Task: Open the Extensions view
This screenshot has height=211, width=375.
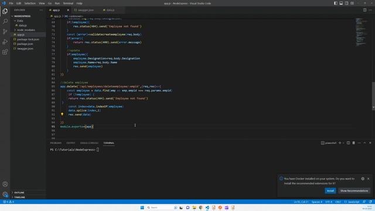Action: pos(5,52)
